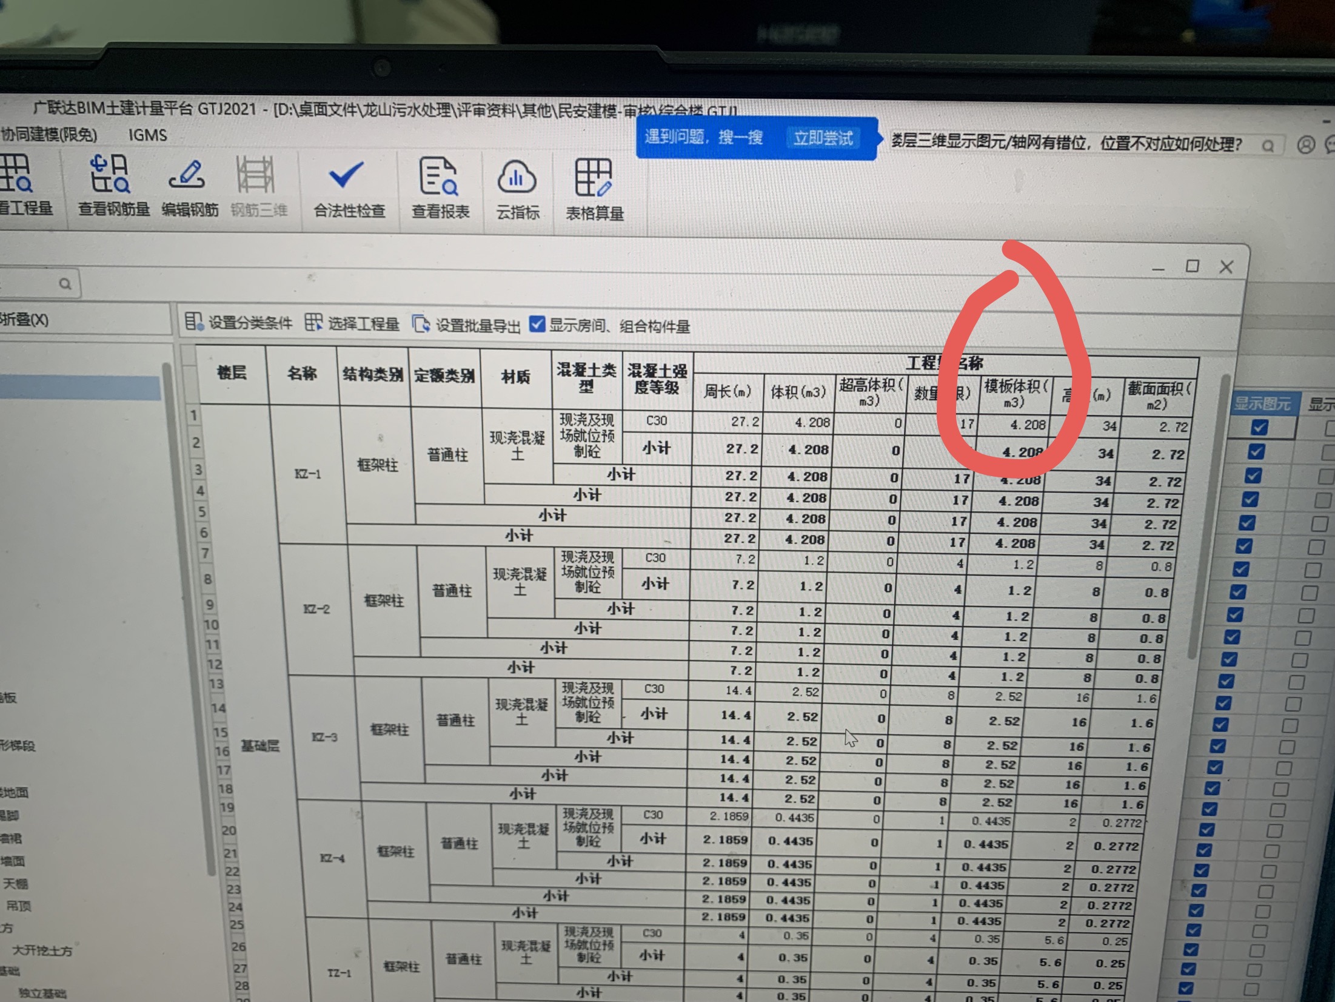Toggle 显示房间、组合构件量 checkbox
The width and height of the screenshot is (1335, 1002).
point(537,324)
